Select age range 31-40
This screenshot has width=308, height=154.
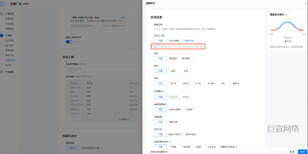tap(198, 83)
